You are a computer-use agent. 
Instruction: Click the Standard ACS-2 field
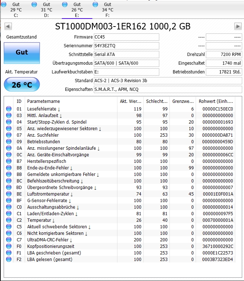[168, 81]
